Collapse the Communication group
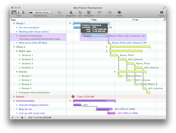Screen dimensions: 176x133 pos(14,101)
